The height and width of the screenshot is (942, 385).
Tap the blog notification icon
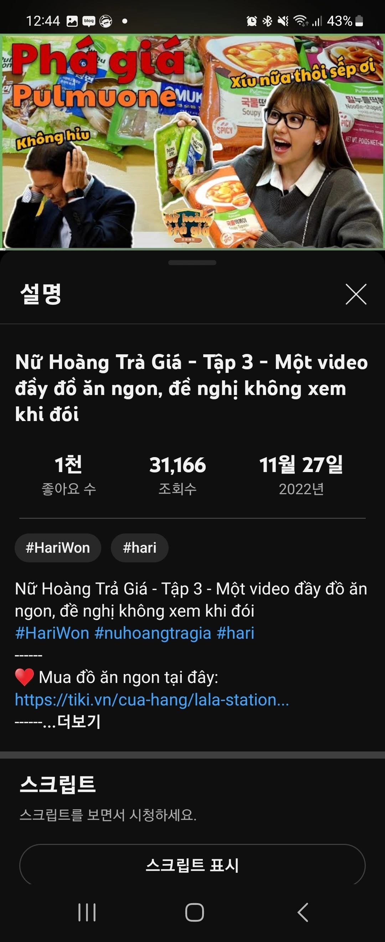coord(89,21)
